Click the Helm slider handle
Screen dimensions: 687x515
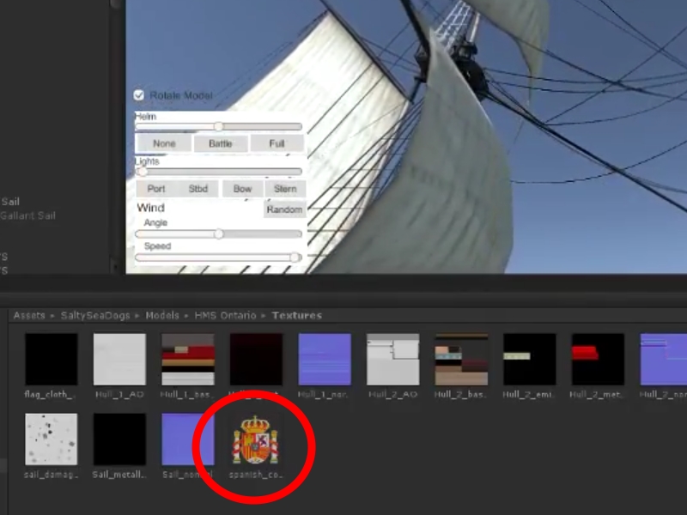coord(219,127)
